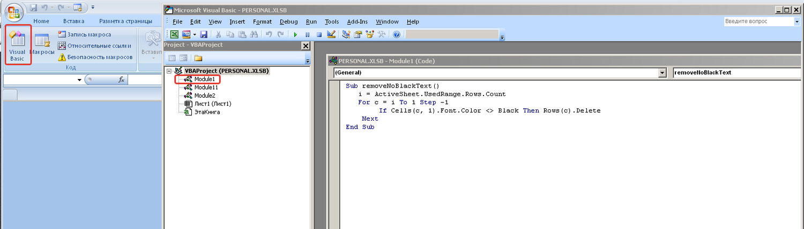The image size is (804, 229).
Task: Start Запись макроса macro recording
Action: [x=84, y=34]
